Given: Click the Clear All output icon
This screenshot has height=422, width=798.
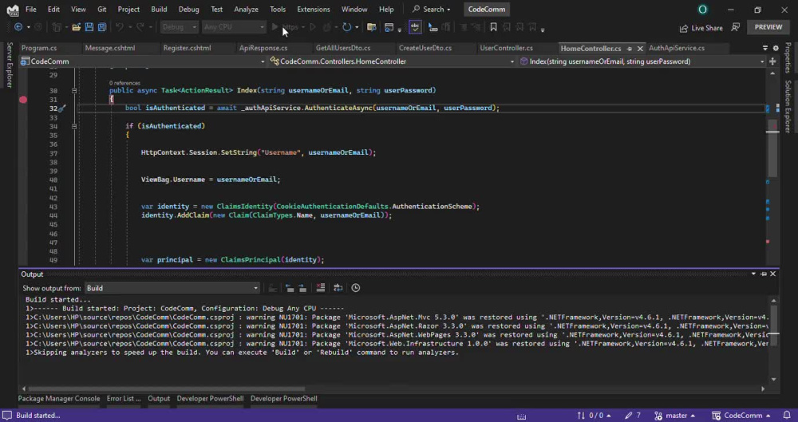Looking at the screenshot, I should (321, 288).
